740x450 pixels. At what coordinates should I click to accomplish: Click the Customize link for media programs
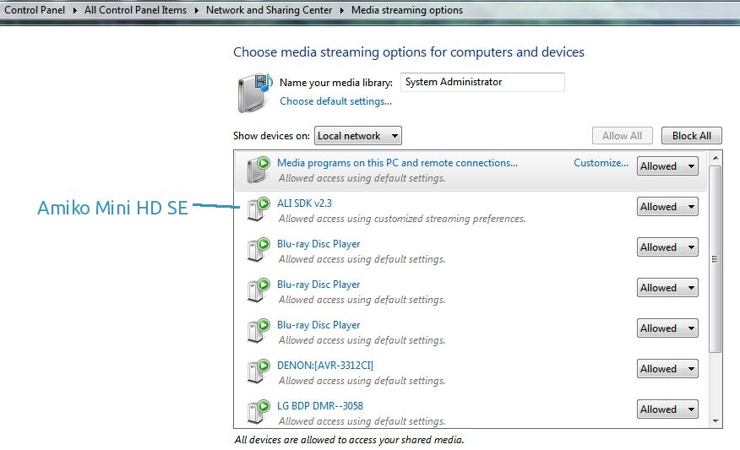click(601, 163)
